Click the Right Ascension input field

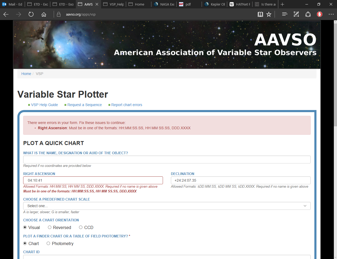coord(93,180)
